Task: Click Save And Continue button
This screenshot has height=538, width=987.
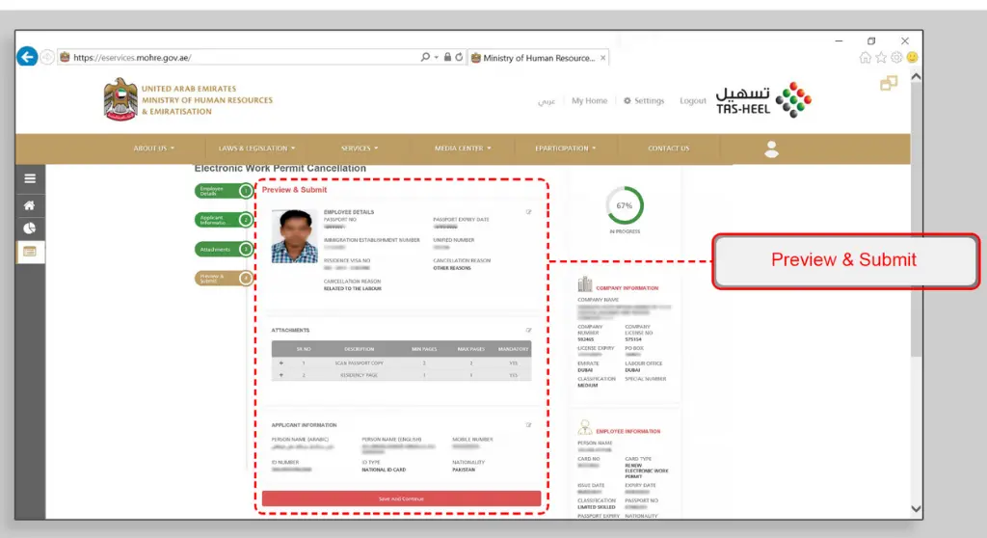Action: [401, 498]
